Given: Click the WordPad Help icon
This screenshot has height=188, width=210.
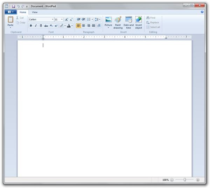Looking at the screenshot, I should point(202,12).
